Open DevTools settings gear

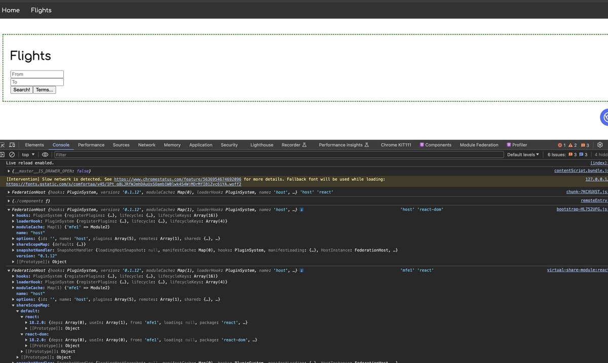pyautogui.click(x=600, y=144)
